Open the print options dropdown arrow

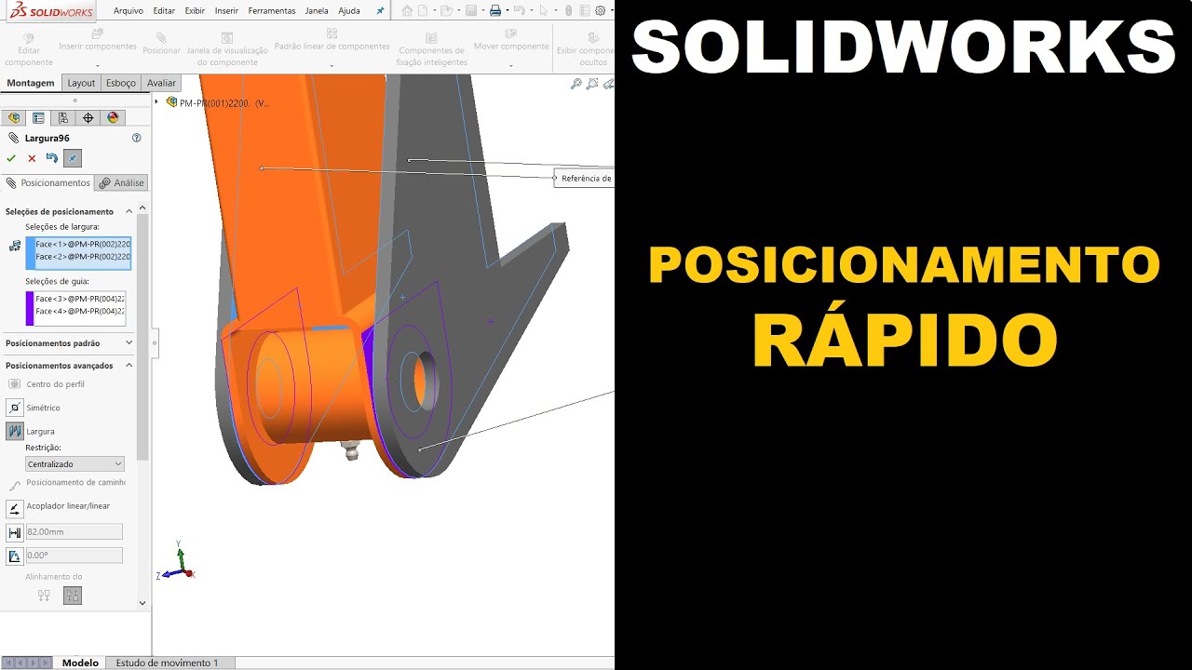click(507, 11)
